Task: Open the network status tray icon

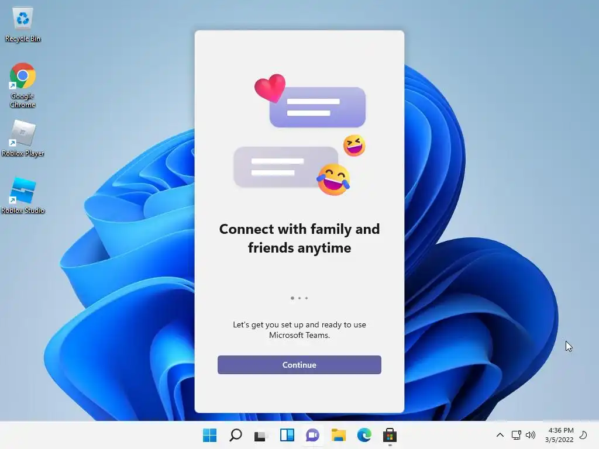Action: click(x=516, y=435)
